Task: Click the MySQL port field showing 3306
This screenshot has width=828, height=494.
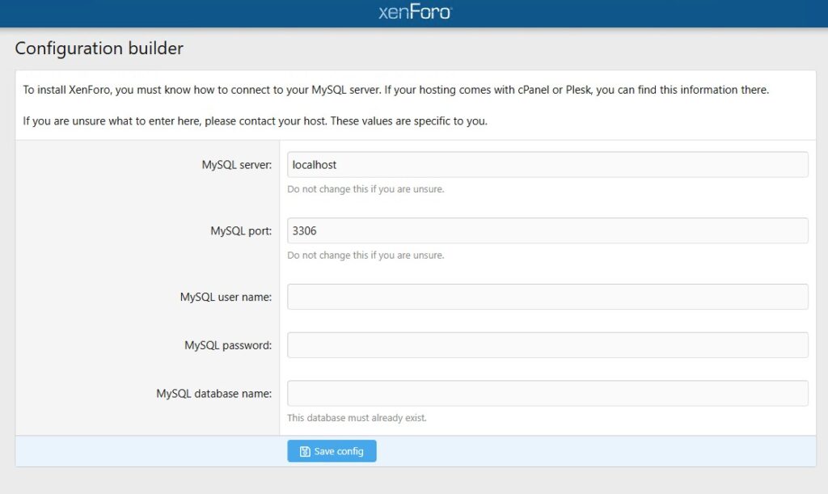Action: click(x=547, y=230)
